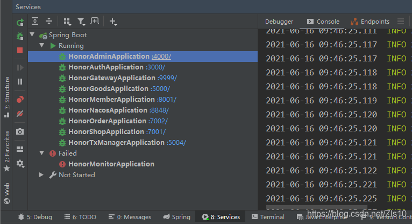The height and width of the screenshot is (224, 412).
Task: Open the Group By dropdown icon
Action: (x=67, y=22)
